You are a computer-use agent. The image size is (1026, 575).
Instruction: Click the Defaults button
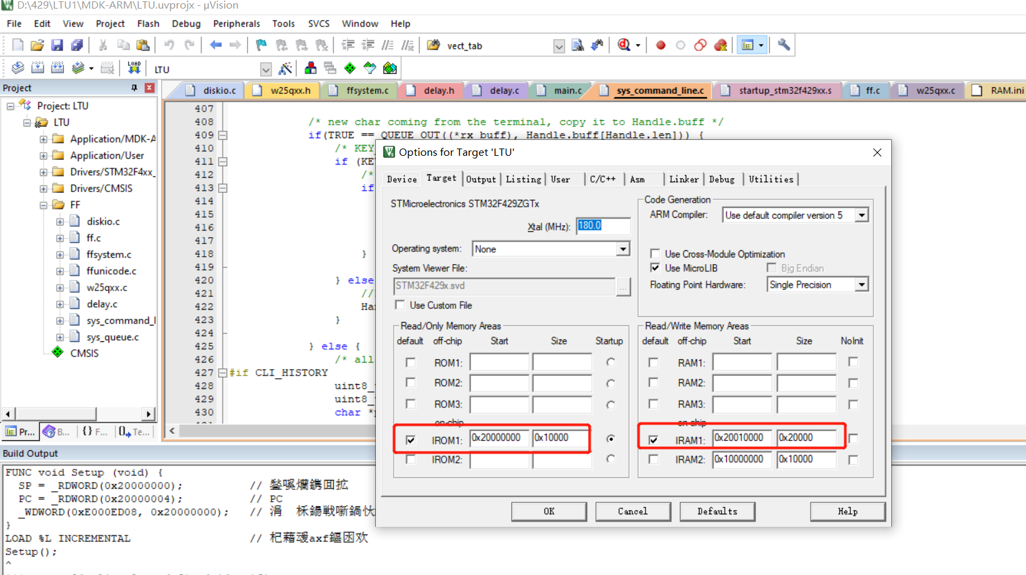(x=717, y=511)
